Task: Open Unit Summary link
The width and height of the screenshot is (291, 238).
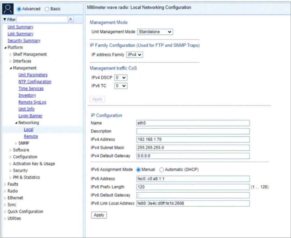Action: (x=20, y=27)
